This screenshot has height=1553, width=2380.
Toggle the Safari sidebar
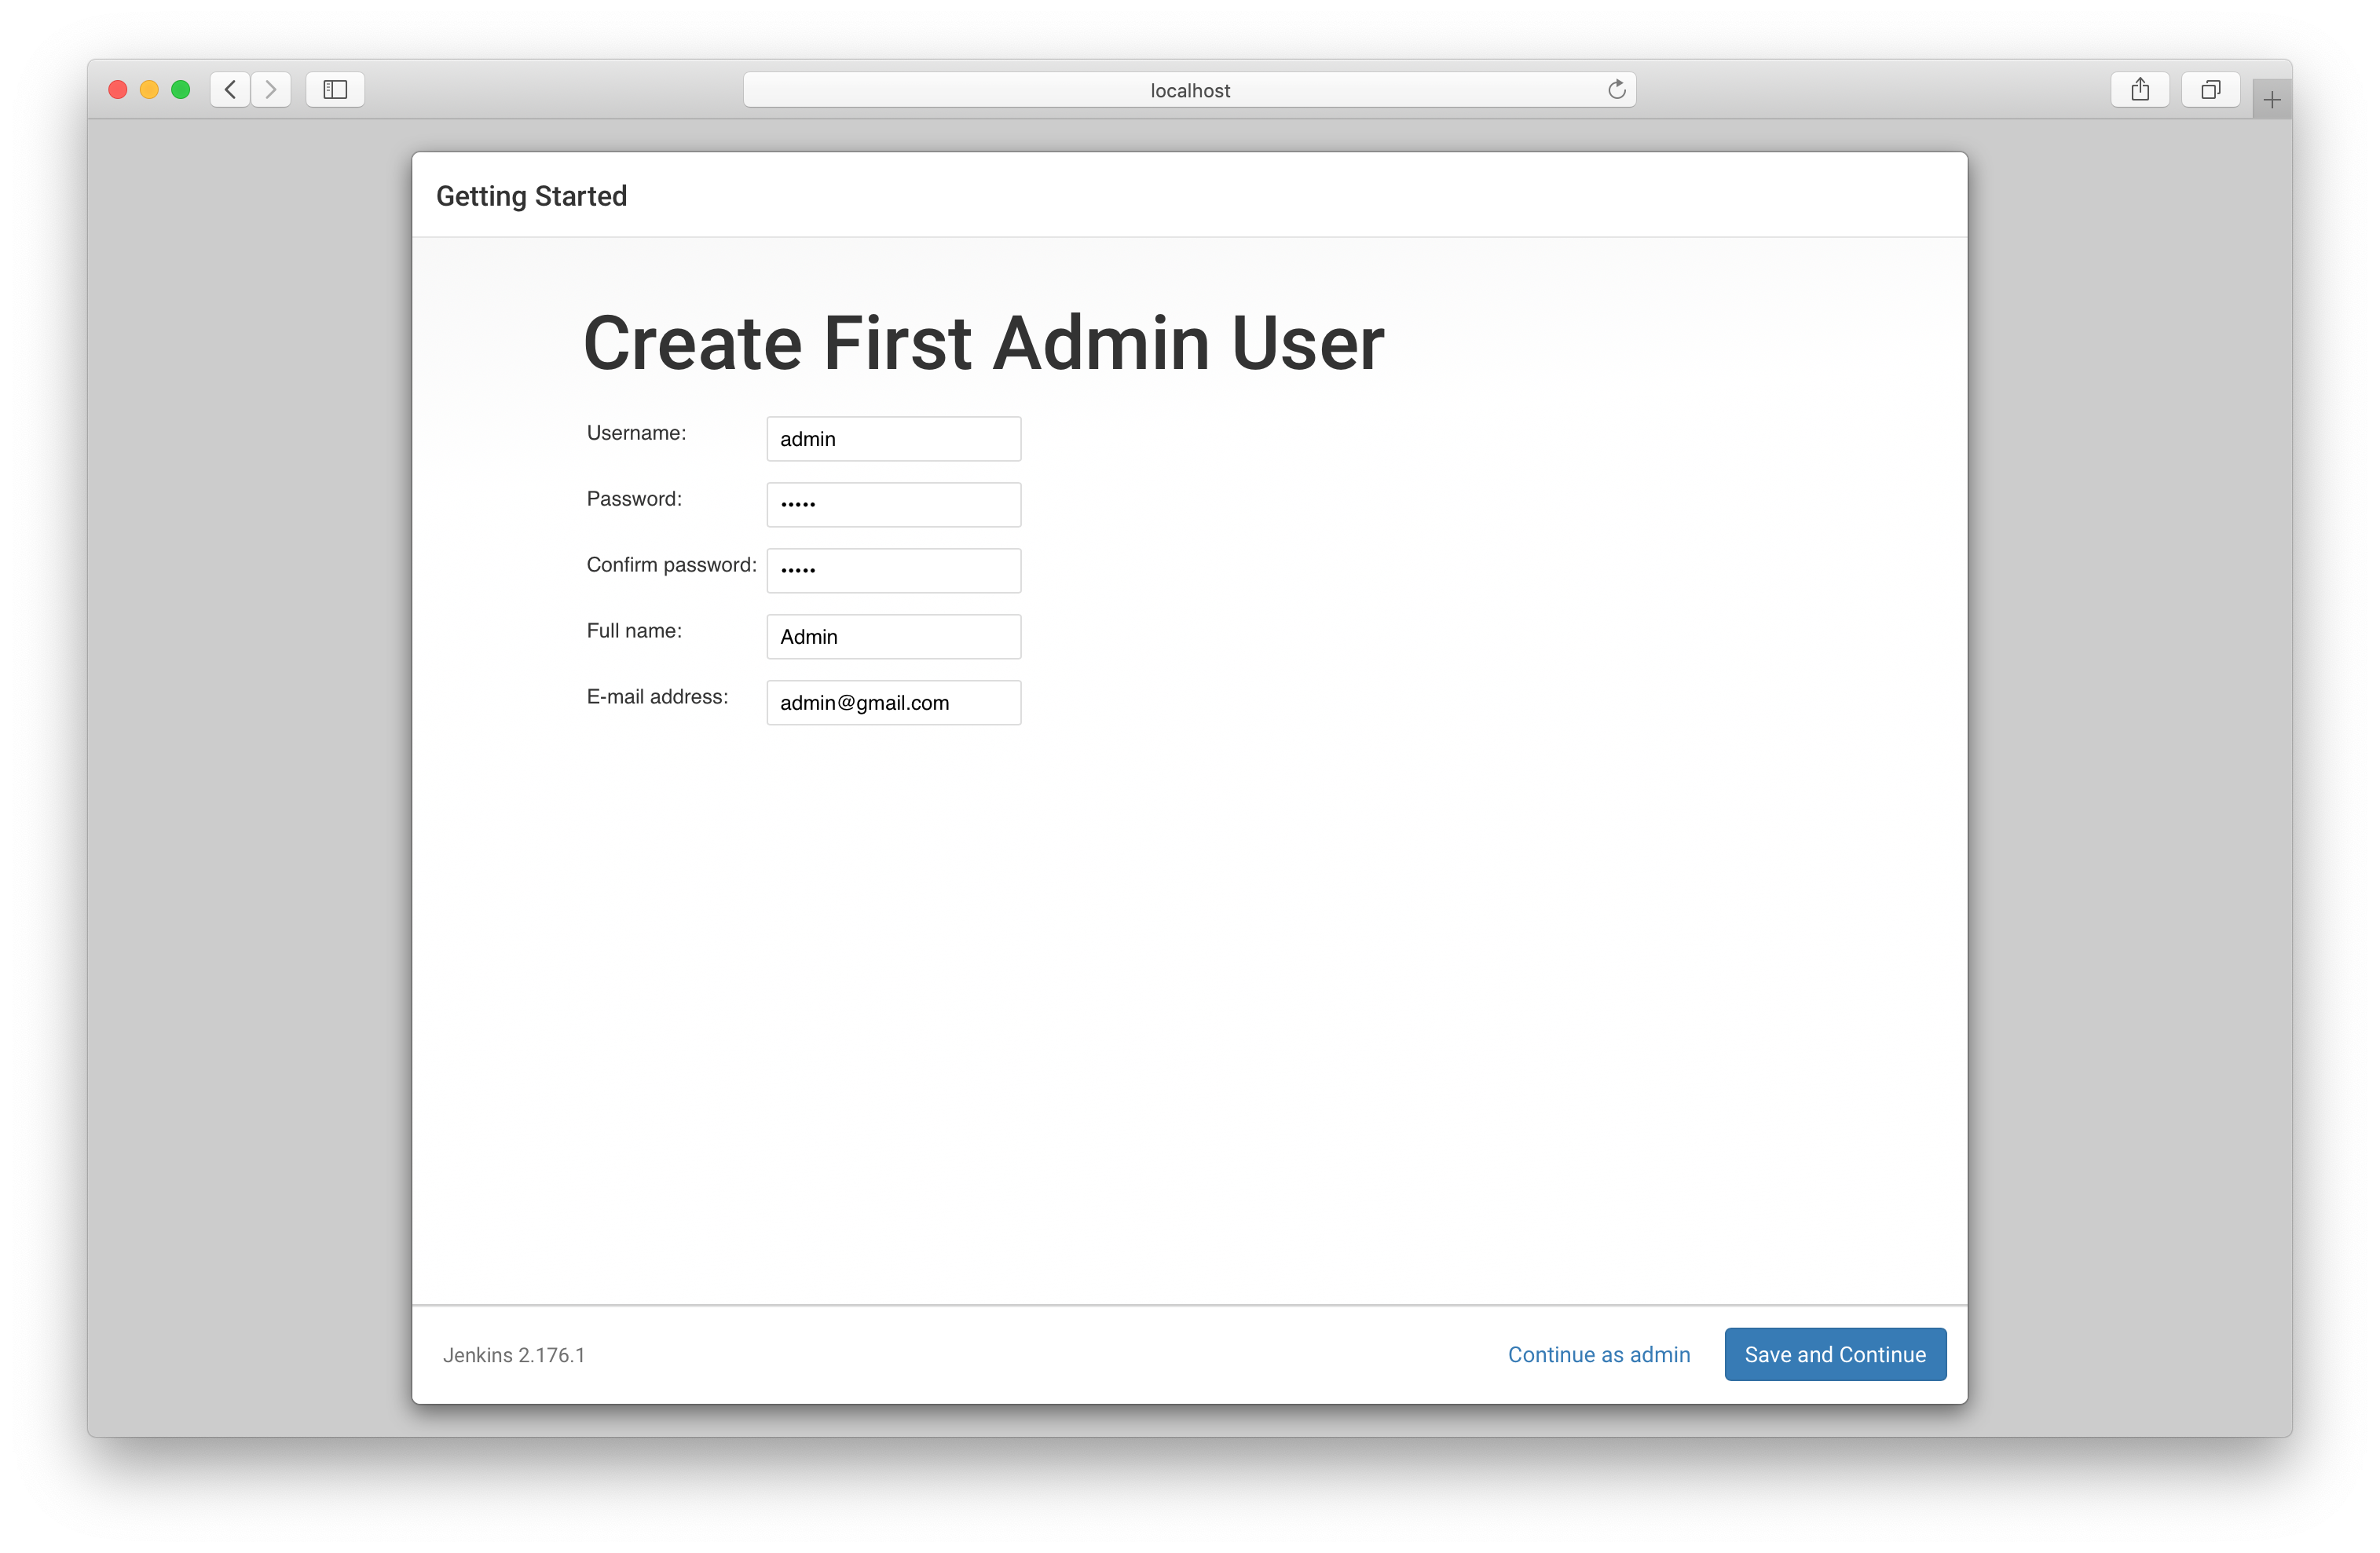tap(335, 89)
